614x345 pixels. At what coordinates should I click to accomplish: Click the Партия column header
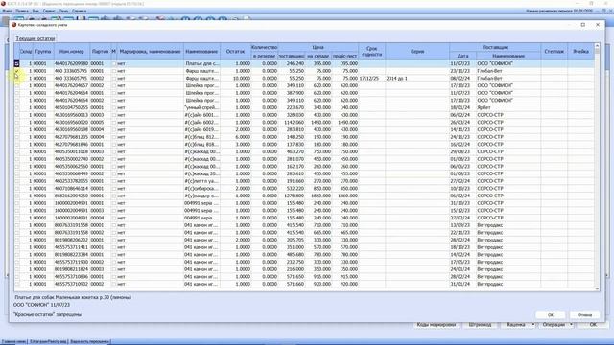100,51
